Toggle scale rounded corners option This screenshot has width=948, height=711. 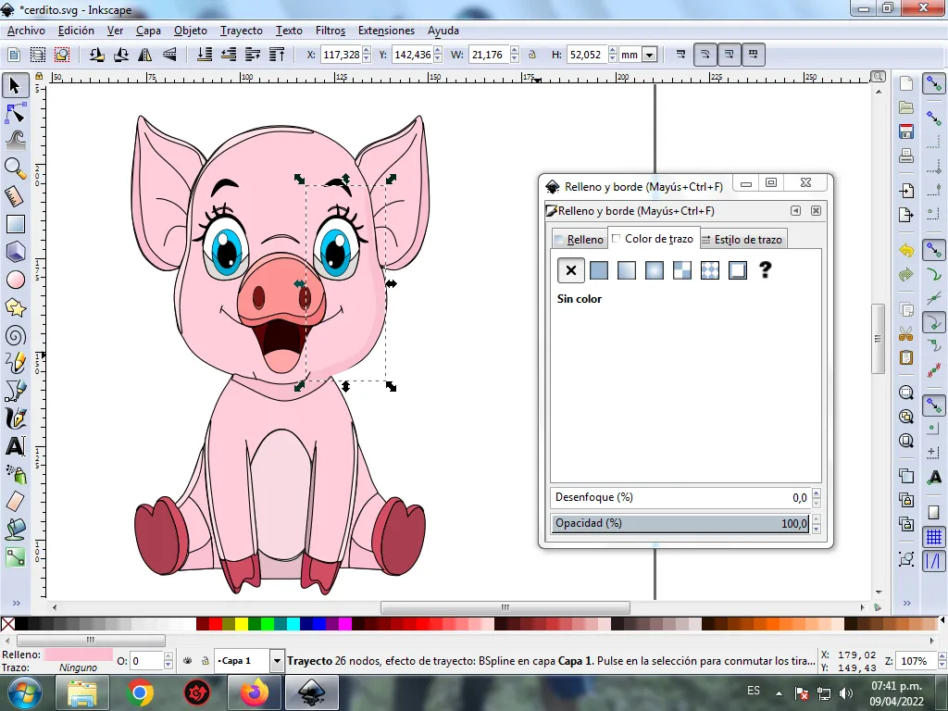705,55
